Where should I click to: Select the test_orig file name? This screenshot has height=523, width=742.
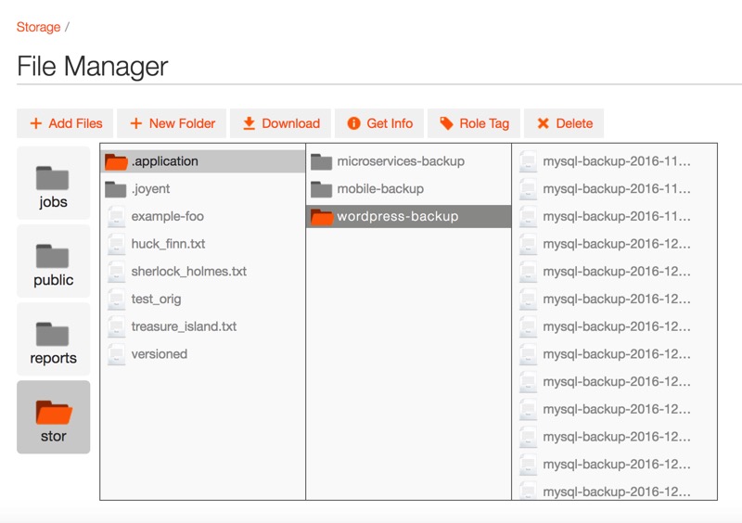coord(156,300)
